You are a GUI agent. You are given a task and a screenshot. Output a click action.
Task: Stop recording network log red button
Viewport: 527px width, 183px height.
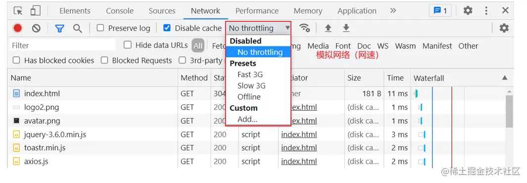pos(18,28)
